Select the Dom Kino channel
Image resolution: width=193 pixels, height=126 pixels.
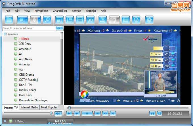[x=25, y=95]
